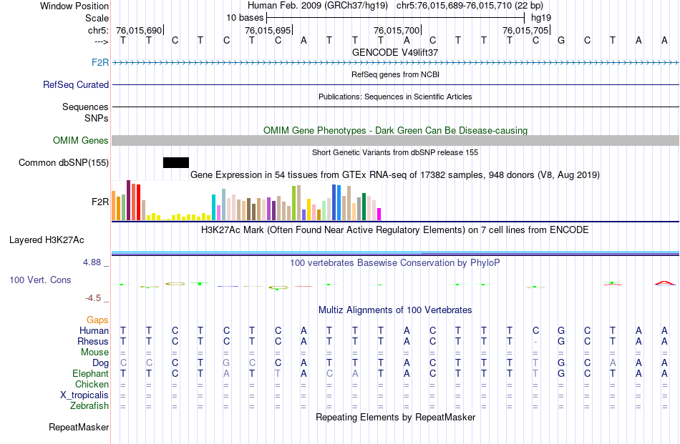Click the H3K27Ac blue signal bar
The image size is (680, 444).
pos(396,252)
